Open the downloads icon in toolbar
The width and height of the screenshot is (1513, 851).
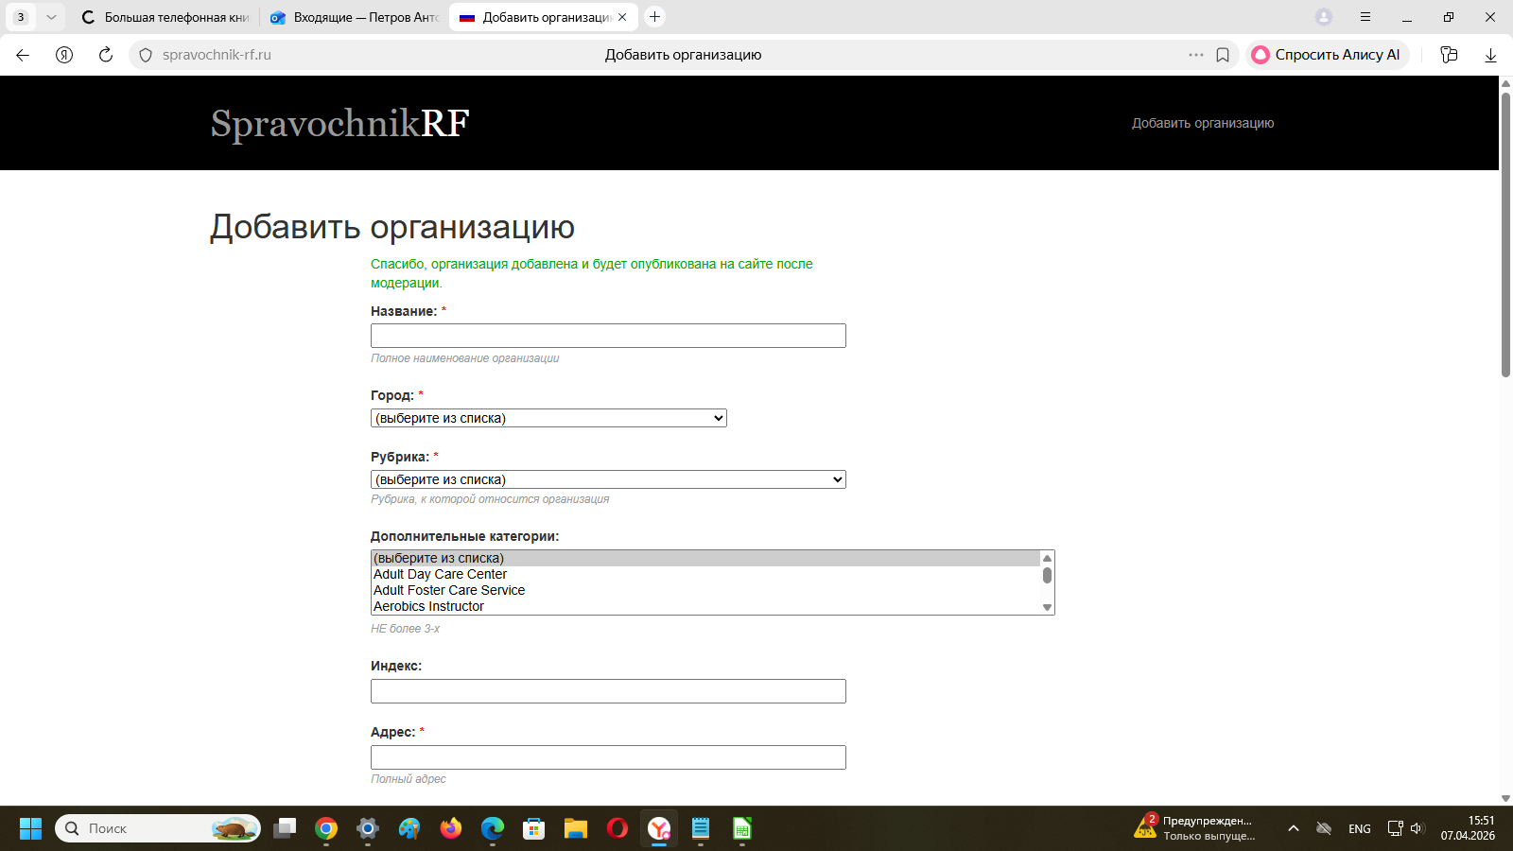[x=1490, y=55]
